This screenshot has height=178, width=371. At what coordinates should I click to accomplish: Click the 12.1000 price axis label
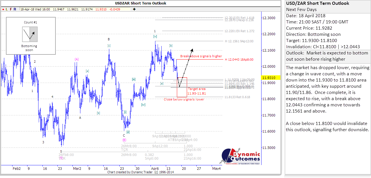[269, 50]
